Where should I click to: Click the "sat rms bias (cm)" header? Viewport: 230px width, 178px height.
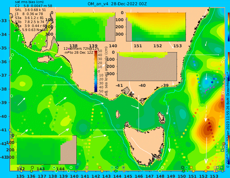click(29, 2)
